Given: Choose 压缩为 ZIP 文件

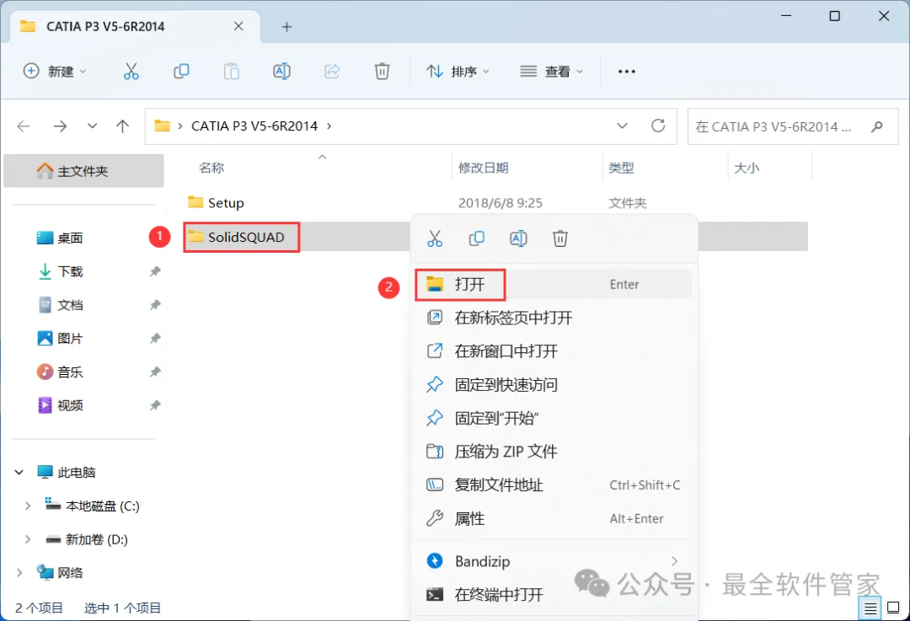Looking at the screenshot, I should pyautogui.click(x=554, y=452).
